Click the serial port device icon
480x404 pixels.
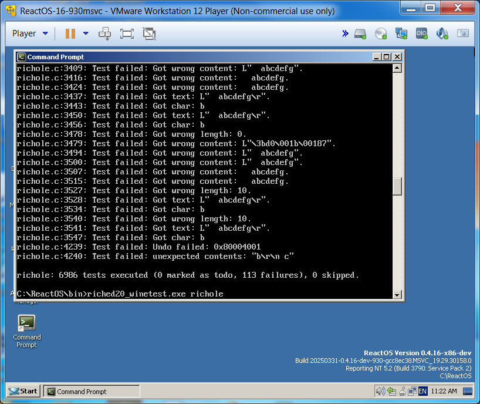pyautogui.click(x=421, y=33)
